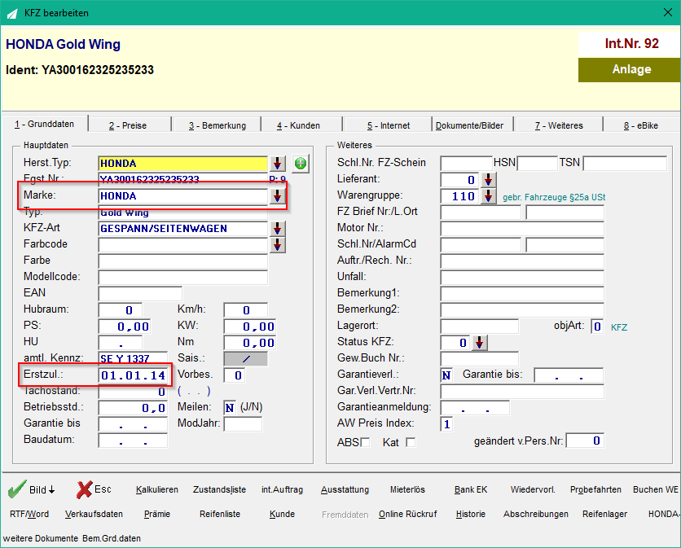Switch to the 7 - Weiteres tab
681x548 pixels.
[x=559, y=125]
